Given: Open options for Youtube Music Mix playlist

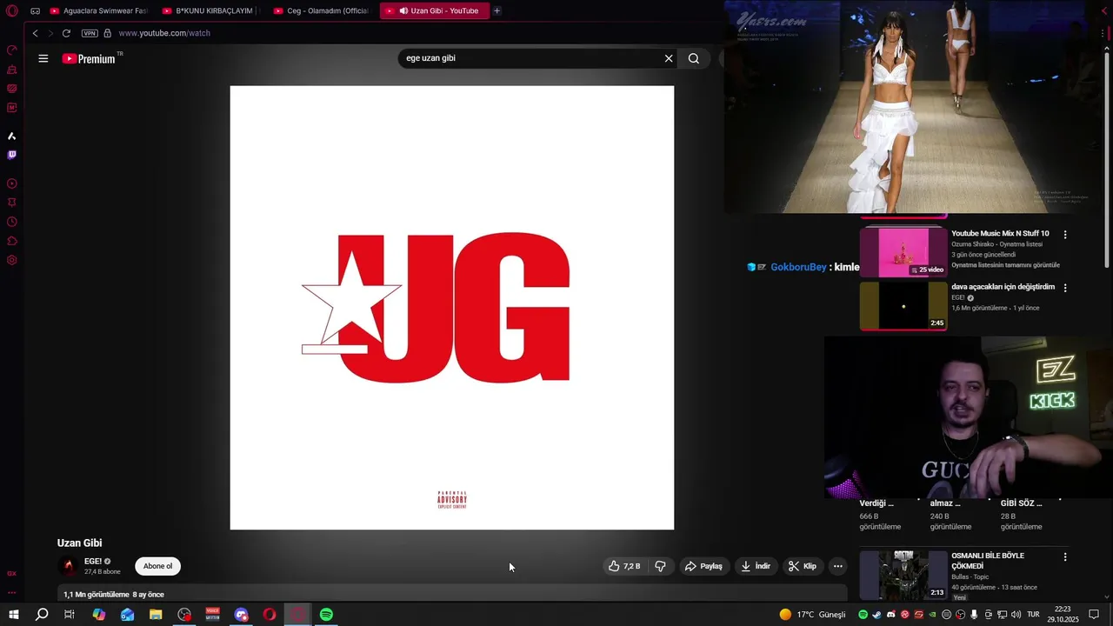Looking at the screenshot, I should [1065, 235].
